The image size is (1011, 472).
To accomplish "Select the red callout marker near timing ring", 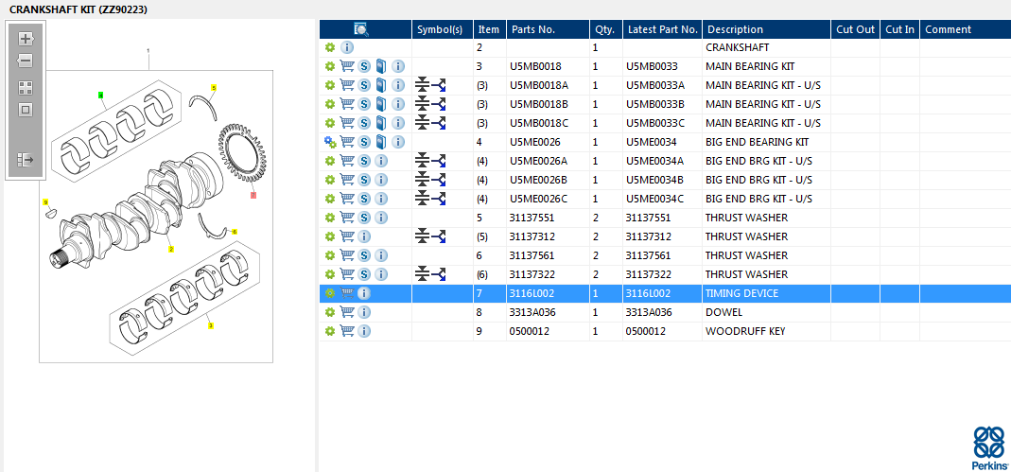I will 253,194.
